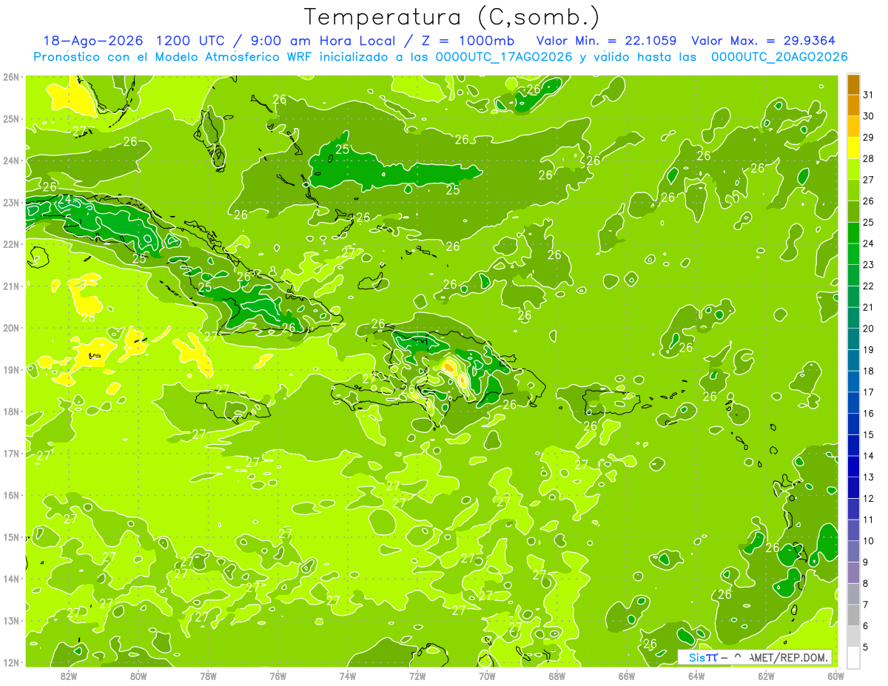Click the "70W" longitude axis label
The height and width of the screenshot is (686, 888).
[x=487, y=675]
